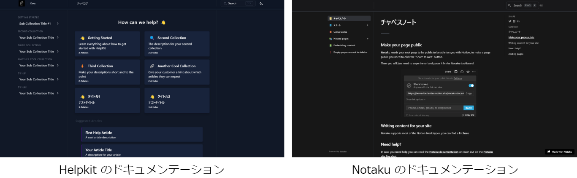Viewport: 577px width, 178px height.
Task: Expand the Nested pages arrow in Notaku sidebar
Action: pos(368,39)
